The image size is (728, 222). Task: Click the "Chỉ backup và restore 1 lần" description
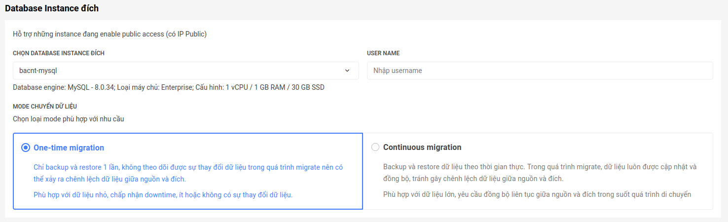point(188,173)
